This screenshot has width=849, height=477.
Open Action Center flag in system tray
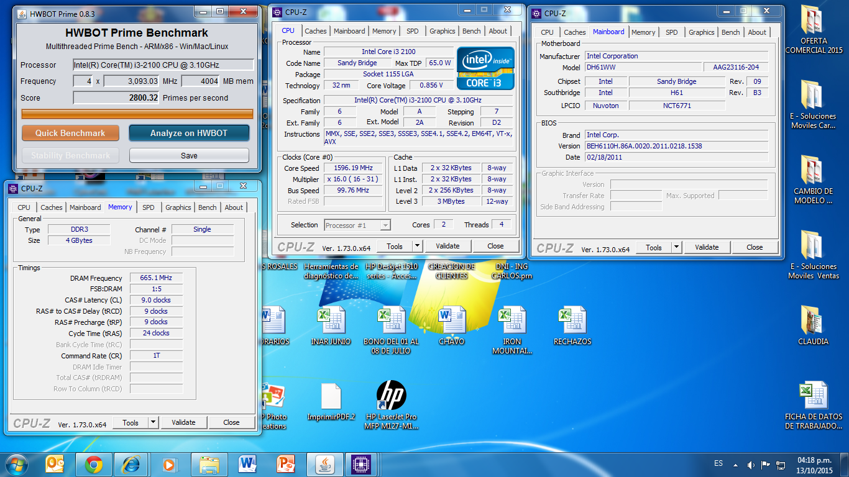765,465
